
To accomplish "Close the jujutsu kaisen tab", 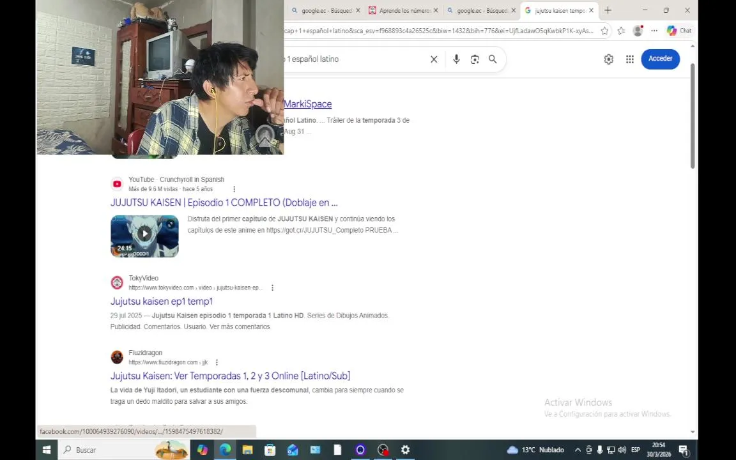I will click(x=591, y=10).
